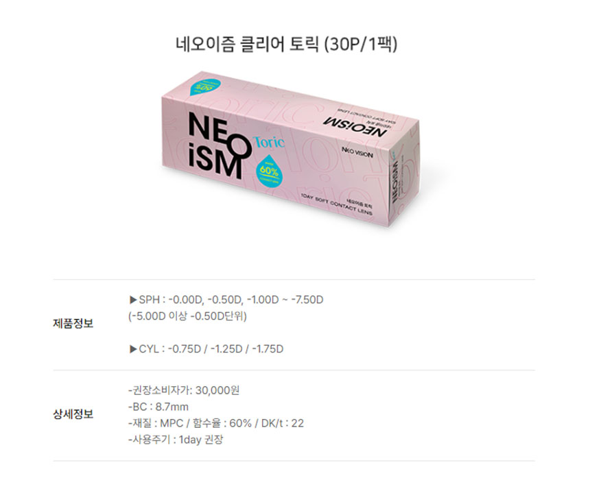
Task: Click the 제품정보 section label
Action: (x=73, y=324)
